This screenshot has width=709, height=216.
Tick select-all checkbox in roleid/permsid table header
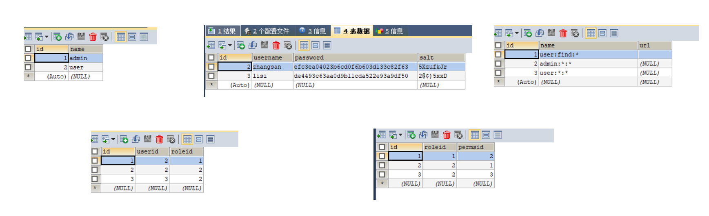(x=382, y=147)
